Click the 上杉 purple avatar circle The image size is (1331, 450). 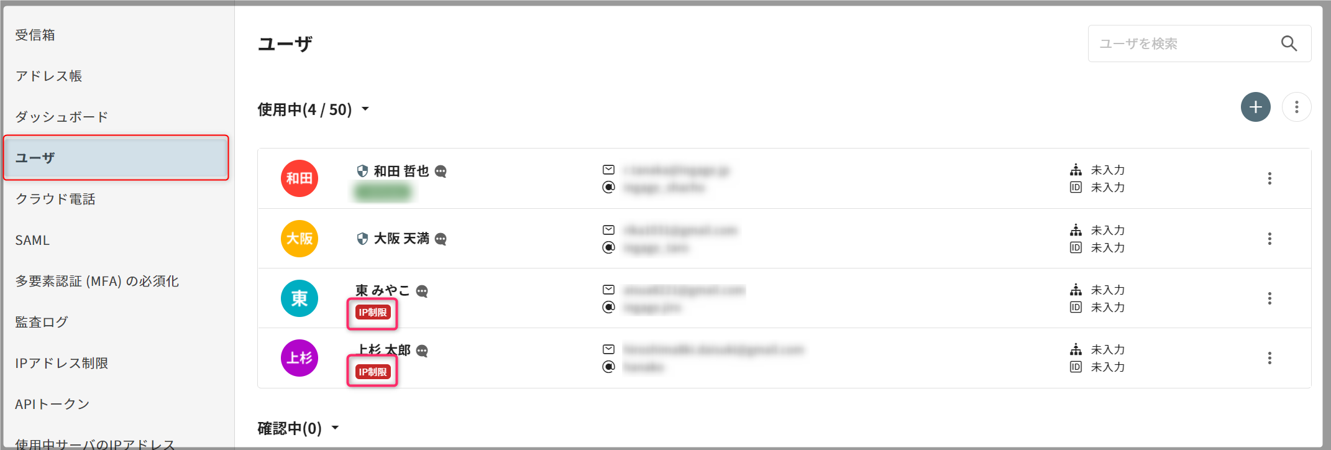(300, 358)
